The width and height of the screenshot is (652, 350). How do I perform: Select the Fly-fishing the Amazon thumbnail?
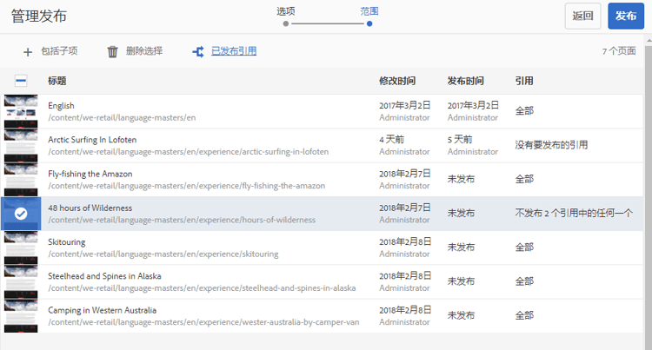coord(21,180)
